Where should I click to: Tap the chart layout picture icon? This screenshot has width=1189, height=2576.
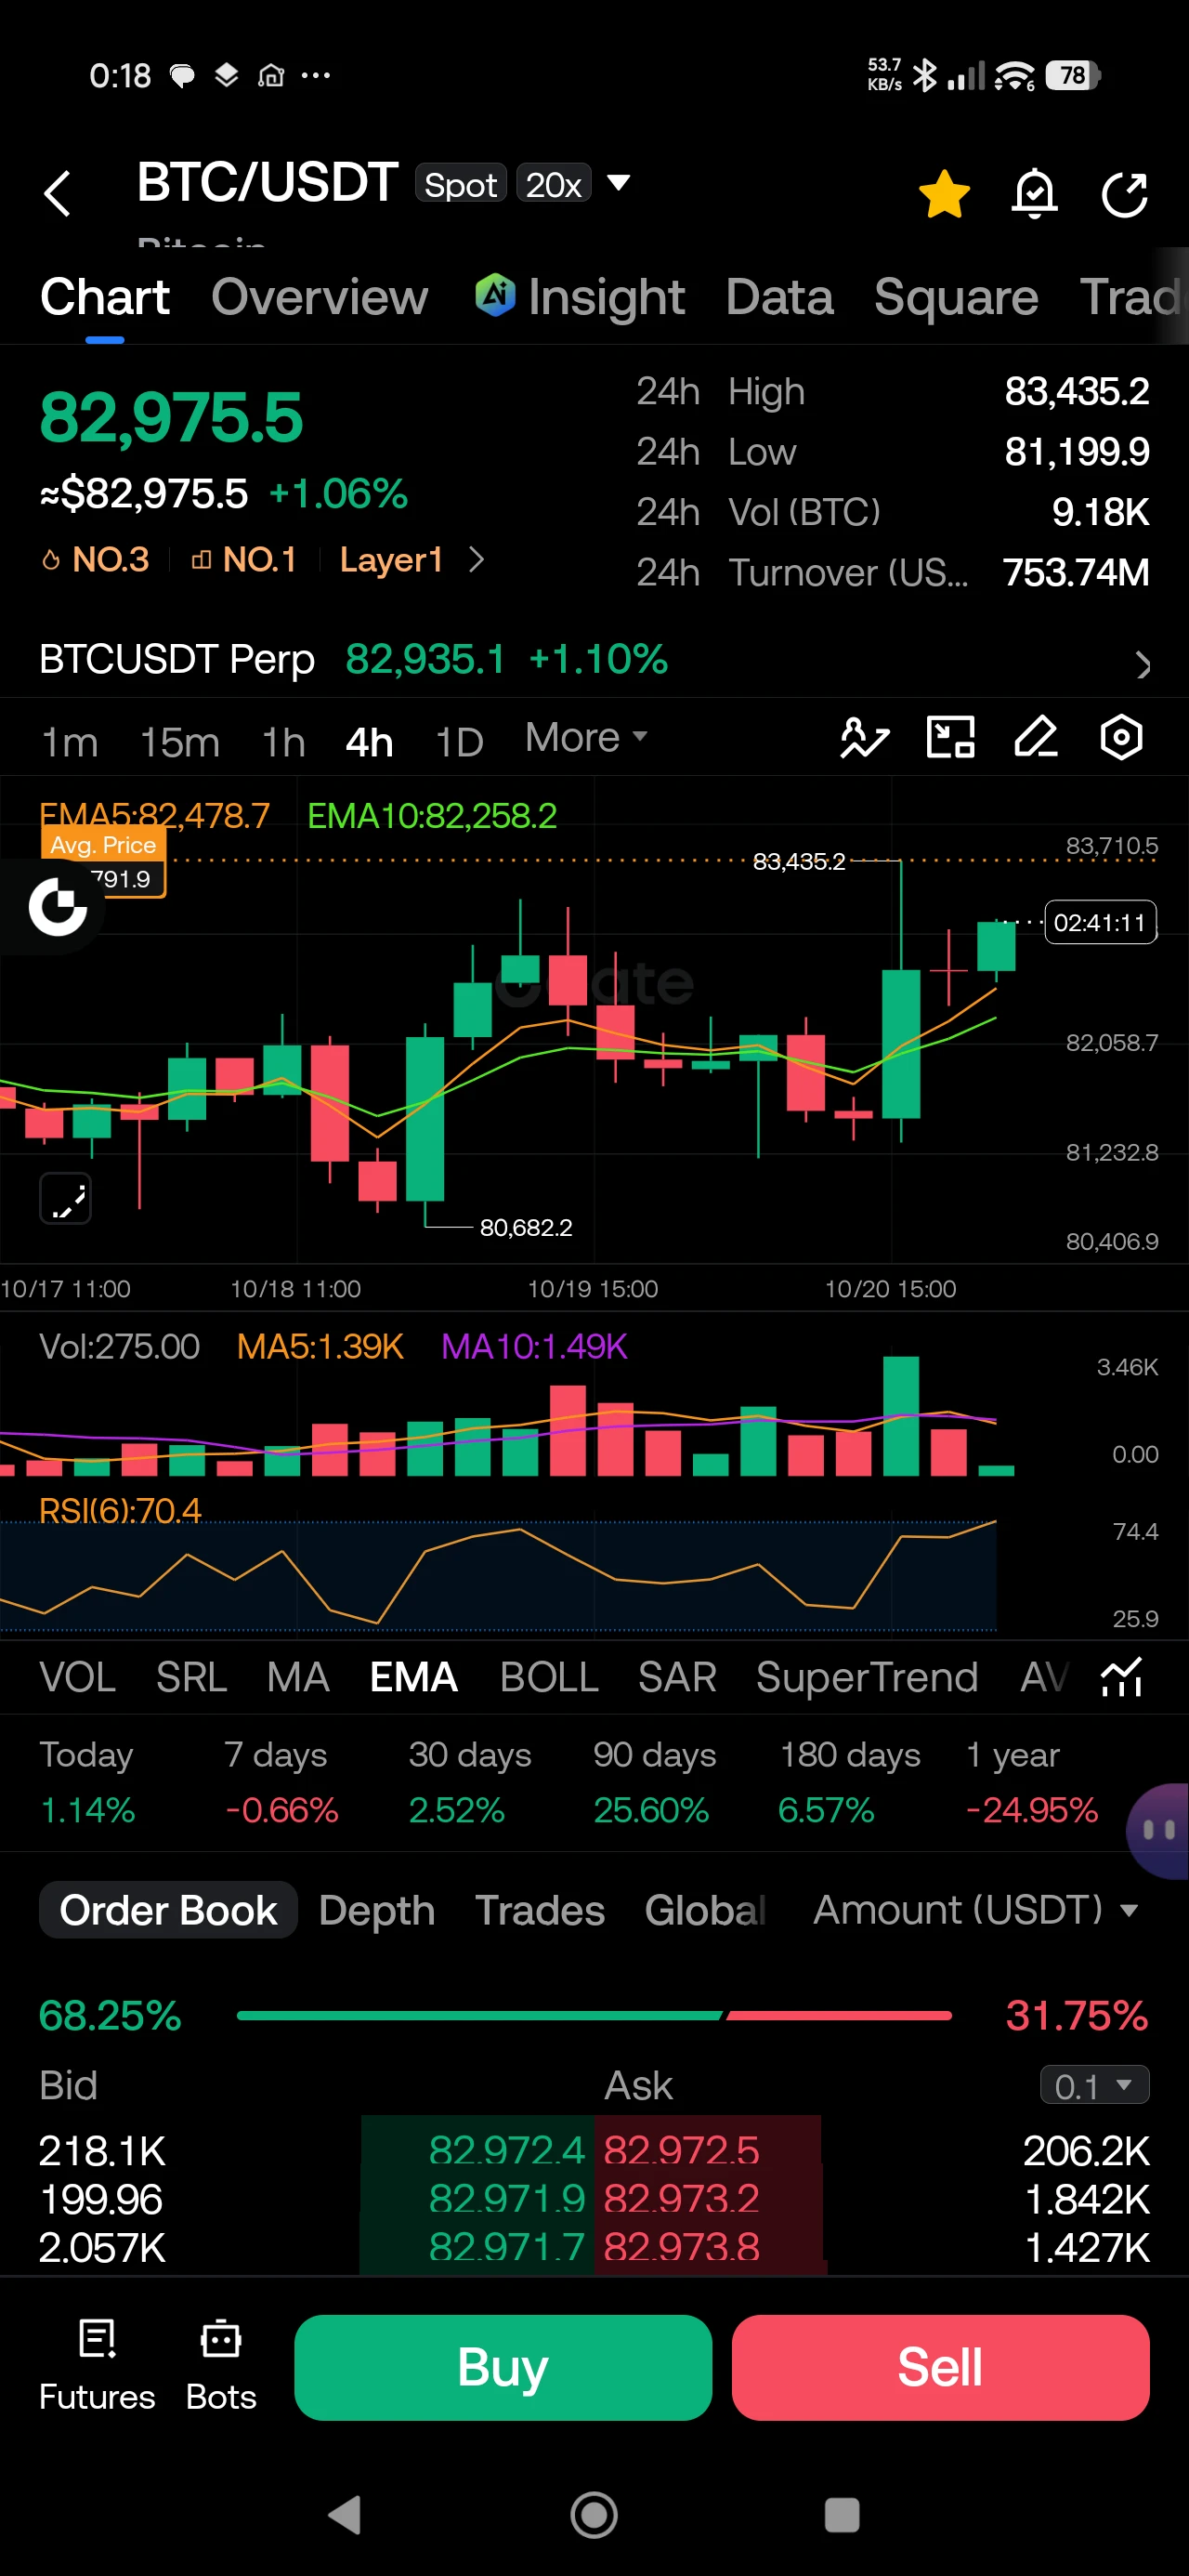pos(951,738)
